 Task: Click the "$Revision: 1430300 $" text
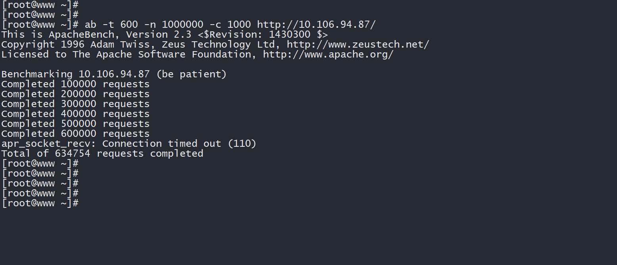click(263, 35)
